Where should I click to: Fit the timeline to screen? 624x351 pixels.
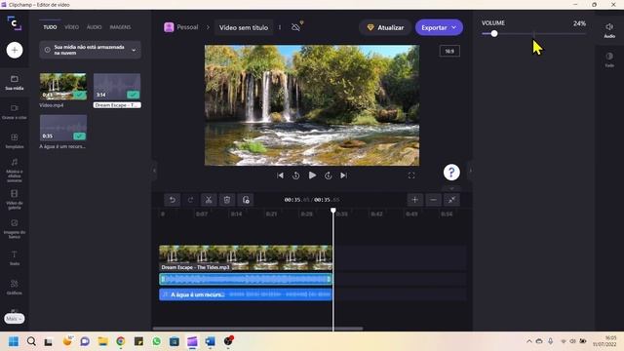coord(451,200)
